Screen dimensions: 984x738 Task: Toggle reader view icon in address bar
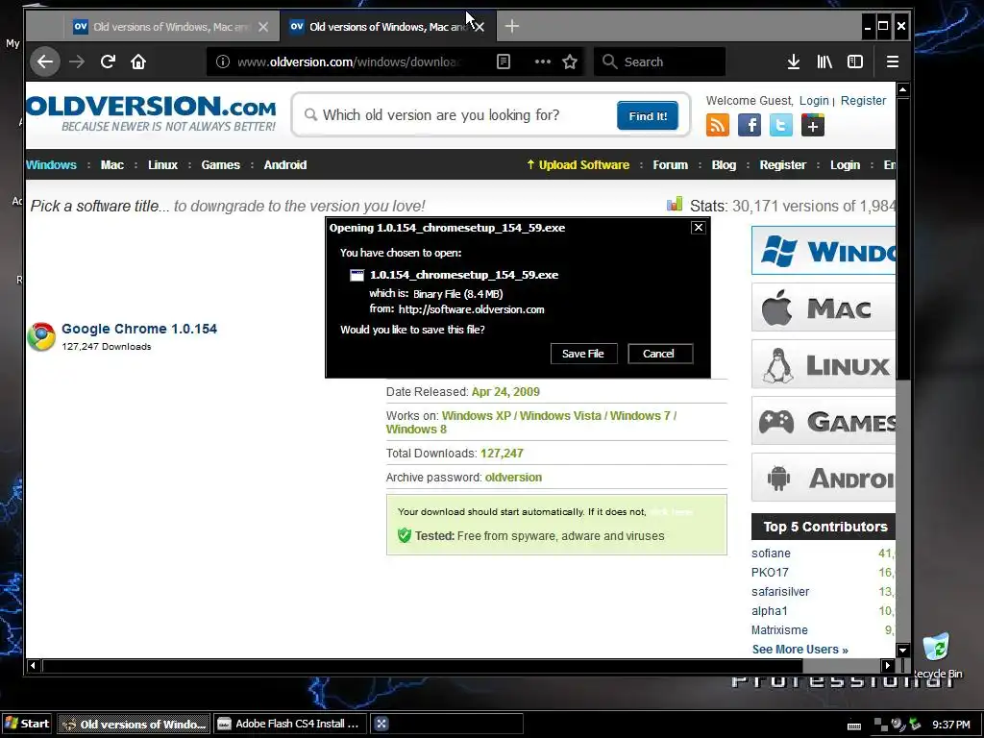click(x=504, y=61)
